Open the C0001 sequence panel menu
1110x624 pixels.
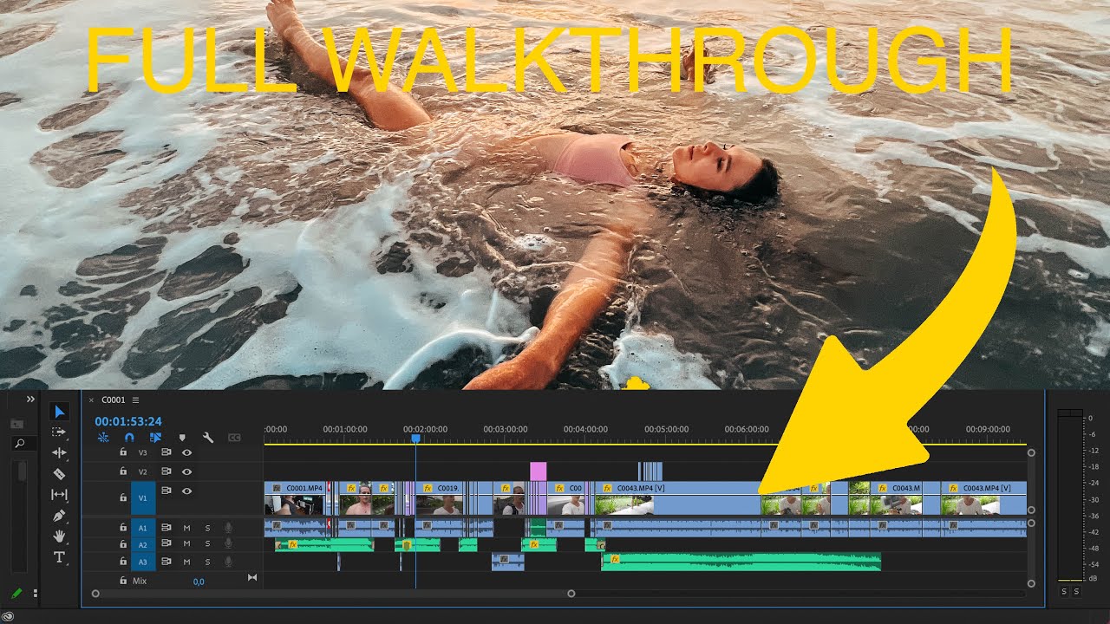click(135, 400)
